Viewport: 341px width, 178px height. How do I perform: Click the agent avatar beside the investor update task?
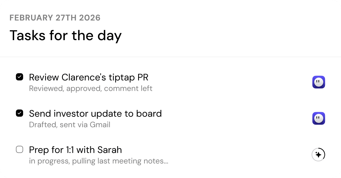[319, 118]
